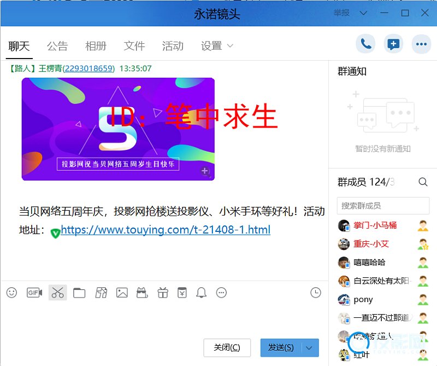The height and width of the screenshot is (366, 437).
Task: Click the role badge beside 白云深处有太阳
Action: coord(423,281)
